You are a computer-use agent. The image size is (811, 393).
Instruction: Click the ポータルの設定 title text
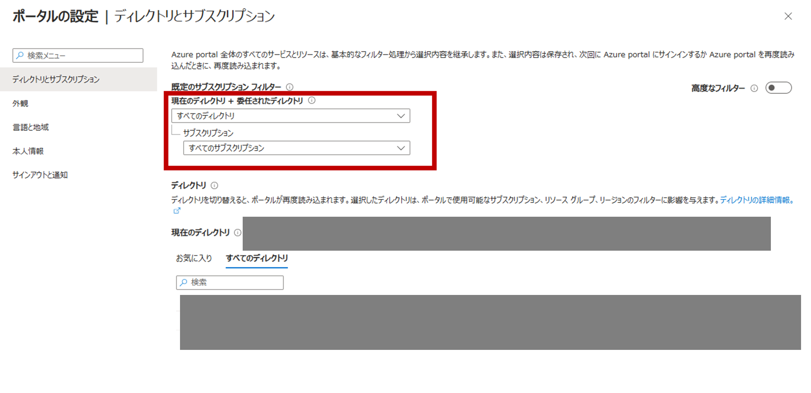[55, 16]
